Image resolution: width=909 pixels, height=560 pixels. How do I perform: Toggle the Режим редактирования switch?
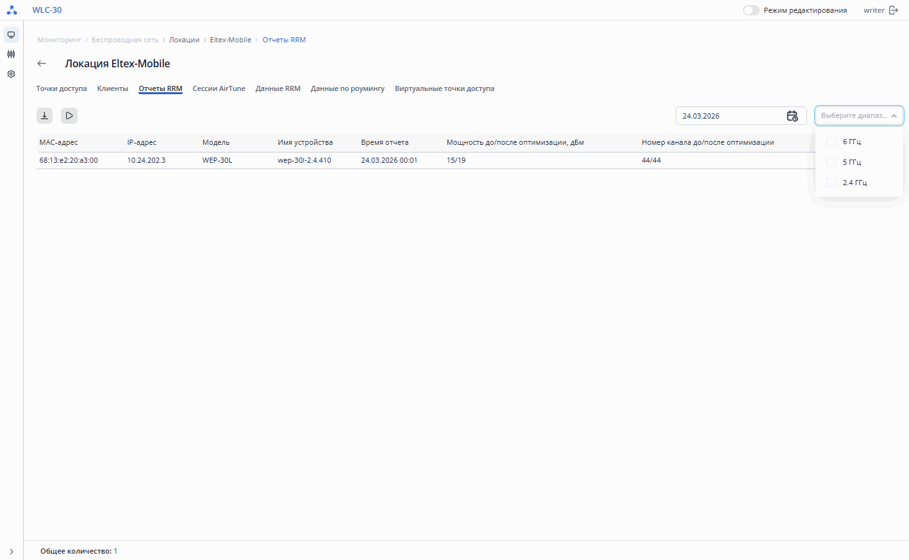(751, 10)
